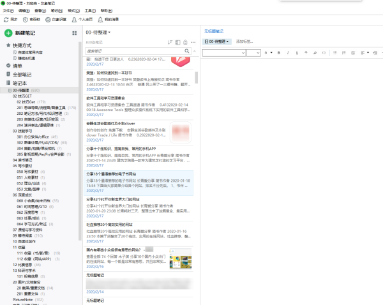The image size is (383, 305).
Task: Open the 清单 checklist section
Action: [x=14, y=66]
